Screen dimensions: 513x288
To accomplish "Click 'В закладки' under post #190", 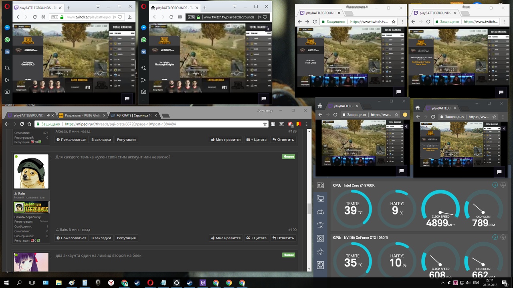I will (101, 238).
